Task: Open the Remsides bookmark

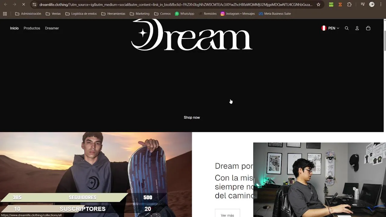Action: (x=207, y=14)
